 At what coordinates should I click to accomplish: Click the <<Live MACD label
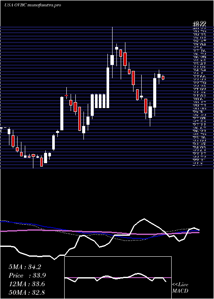tap(180, 288)
